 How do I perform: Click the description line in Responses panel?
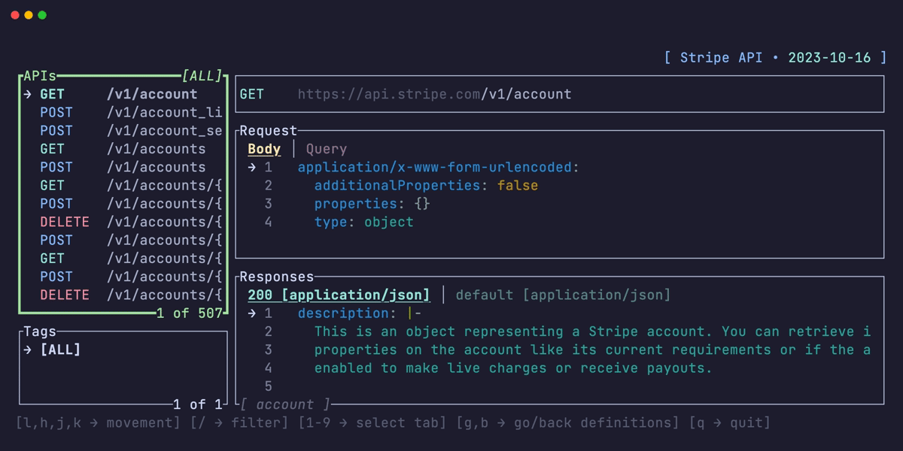[360, 313]
